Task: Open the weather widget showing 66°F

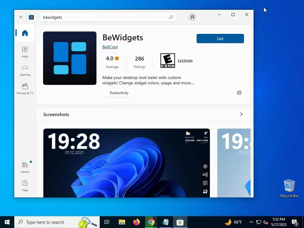Action: (x=233, y=222)
